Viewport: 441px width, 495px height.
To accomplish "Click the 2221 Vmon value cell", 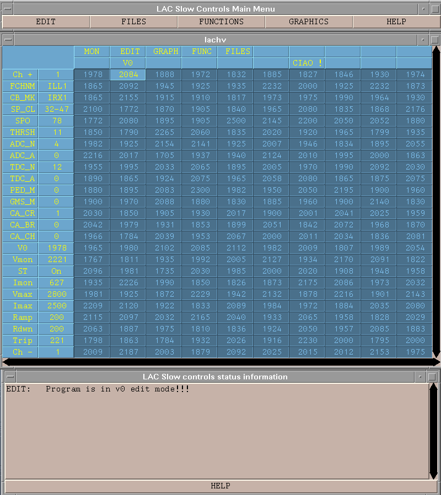I will coord(56,259).
